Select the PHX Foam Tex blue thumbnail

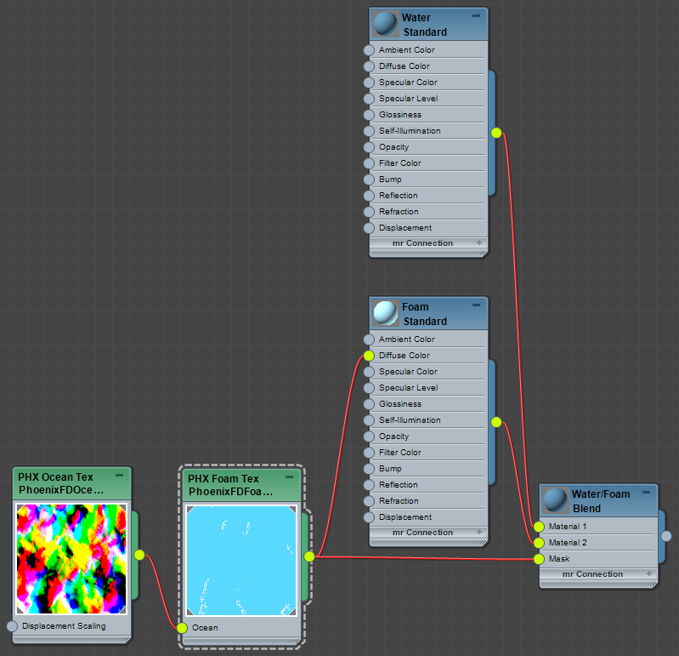tap(241, 560)
